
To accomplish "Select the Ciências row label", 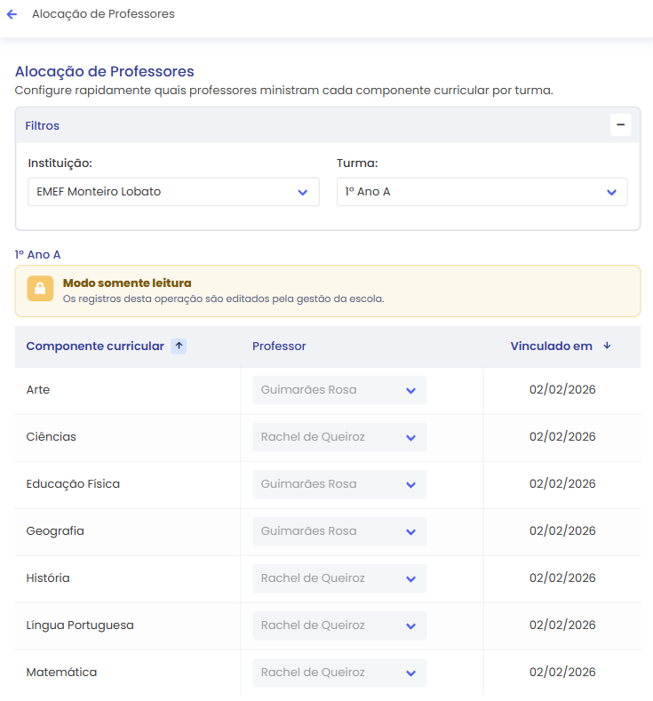I will tap(51, 437).
